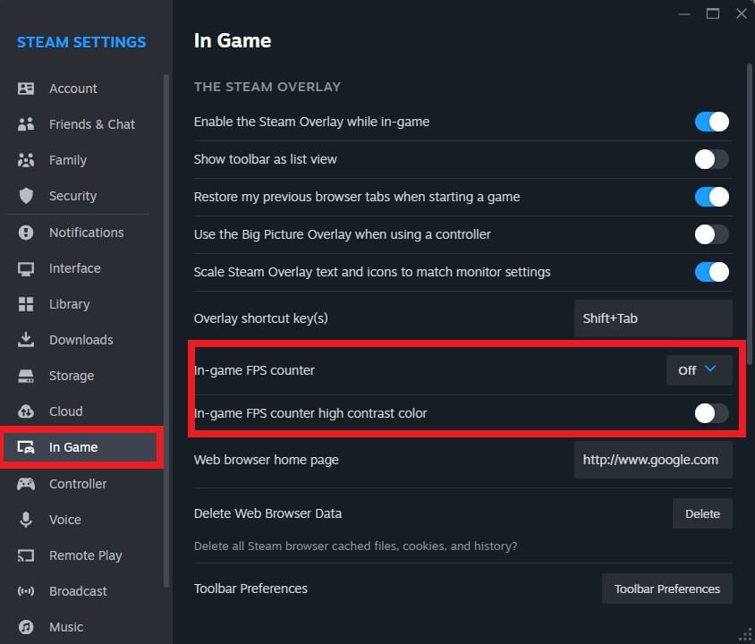Click the Controller gamepad icon
Image resolution: width=755 pixels, height=644 pixels.
(x=26, y=484)
